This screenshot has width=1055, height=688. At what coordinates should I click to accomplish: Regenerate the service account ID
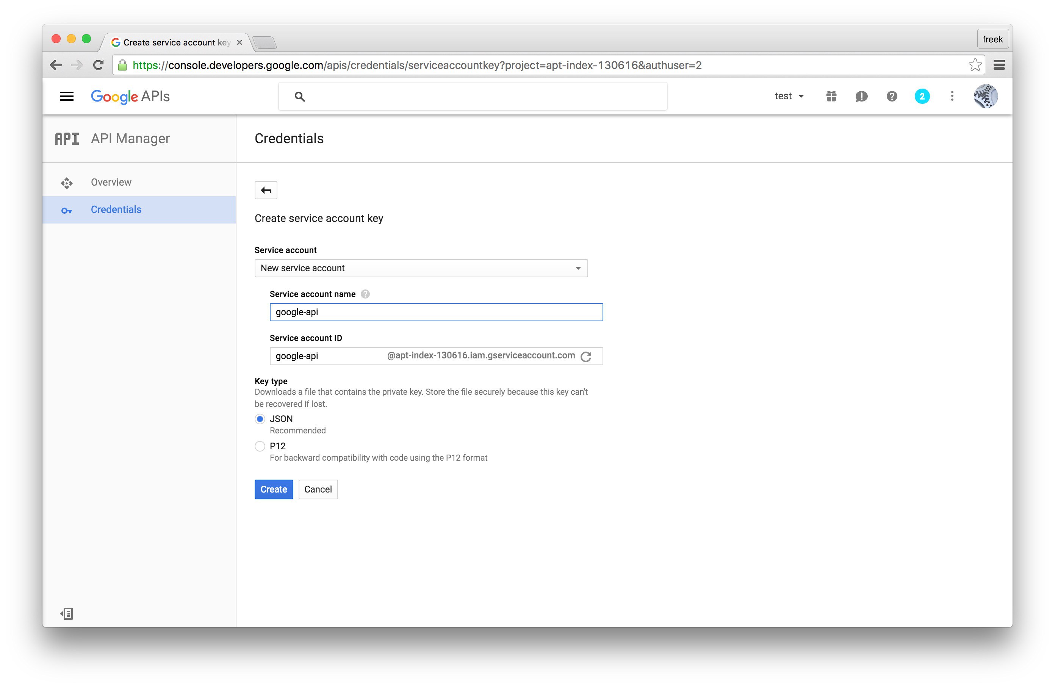click(586, 357)
